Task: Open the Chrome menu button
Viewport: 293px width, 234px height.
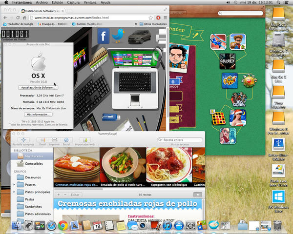Action: 166,18
